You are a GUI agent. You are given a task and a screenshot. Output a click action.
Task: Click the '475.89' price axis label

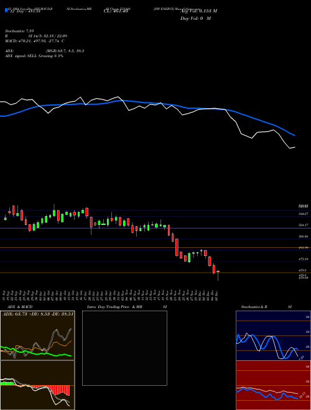304,259
